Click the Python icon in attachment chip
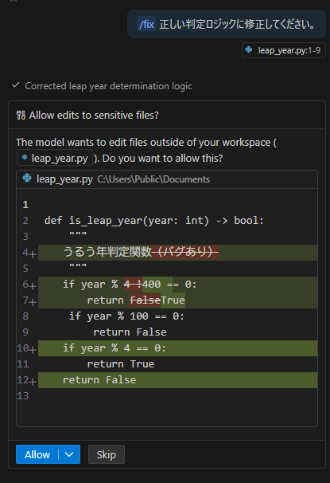Screen dimensions: 330x483 click(x=249, y=50)
